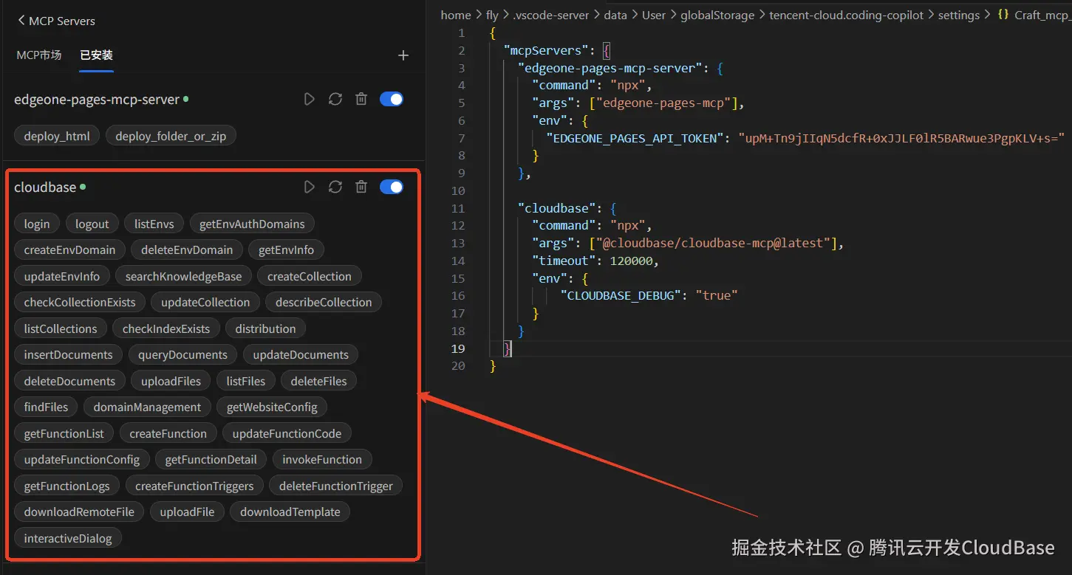
Task: Add a new MCP server with plus
Action: [x=403, y=55]
